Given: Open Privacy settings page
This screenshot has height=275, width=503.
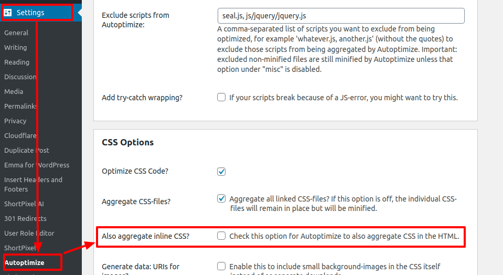Looking at the screenshot, I should pyautogui.click(x=15, y=121).
